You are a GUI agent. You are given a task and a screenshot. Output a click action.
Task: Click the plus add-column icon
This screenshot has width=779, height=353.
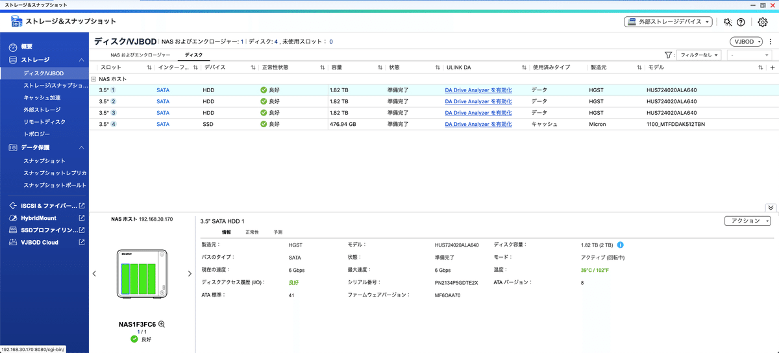click(772, 67)
